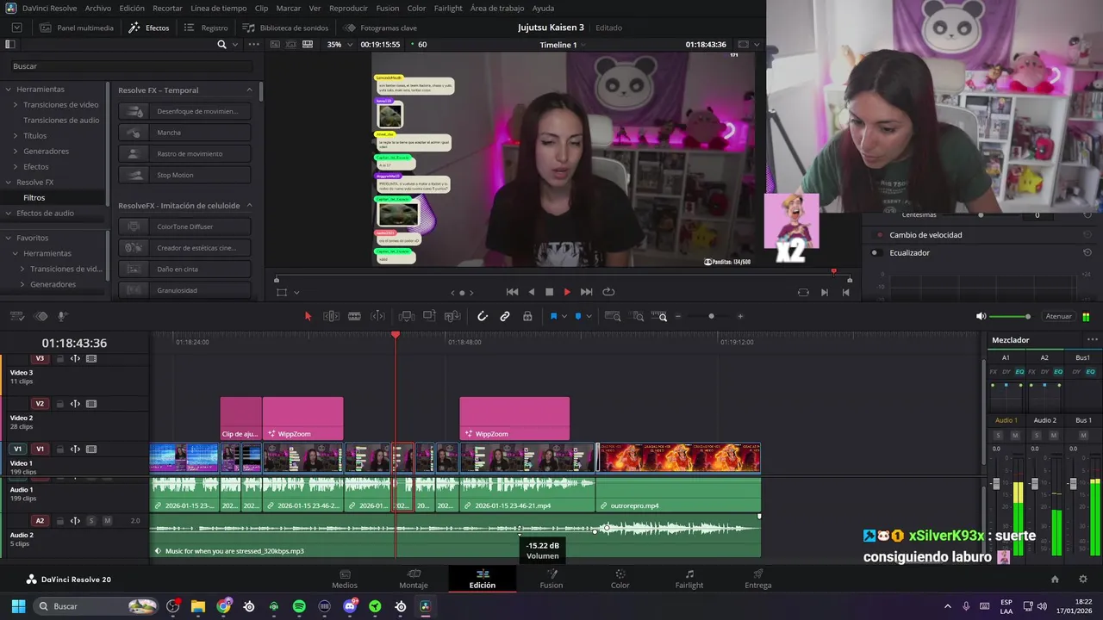Switch to the Entrega page tab
The width and height of the screenshot is (1103, 620).
[758, 579]
